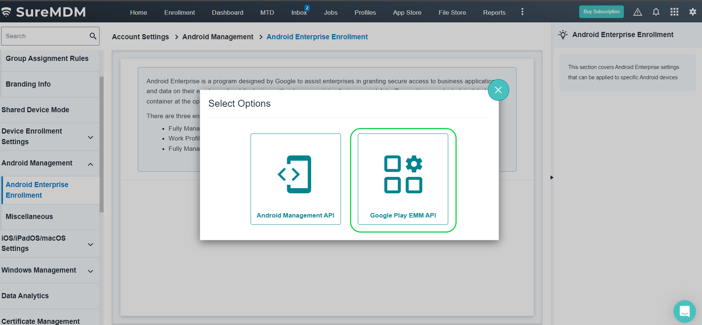Click the SureMDM logo
The height and width of the screenshot is (325, 702).
[x=43, y=12]
